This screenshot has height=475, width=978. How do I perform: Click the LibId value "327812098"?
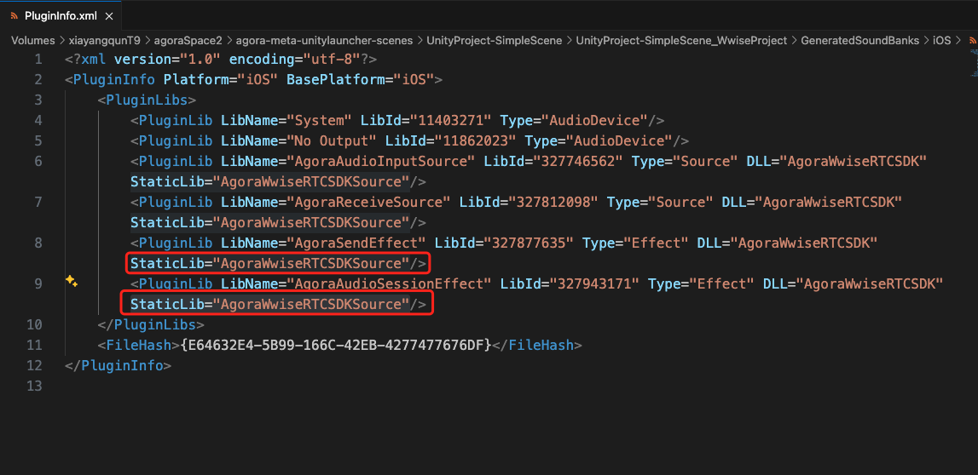click(x=554, y=202)
